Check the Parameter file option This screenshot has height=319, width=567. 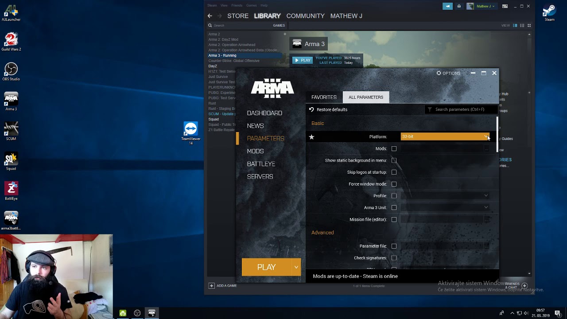394,246
